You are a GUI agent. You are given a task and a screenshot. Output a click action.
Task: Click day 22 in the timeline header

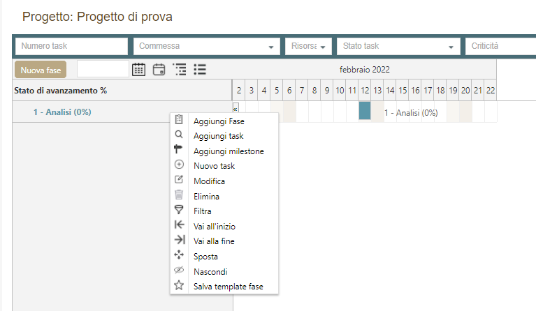(491, 91)
